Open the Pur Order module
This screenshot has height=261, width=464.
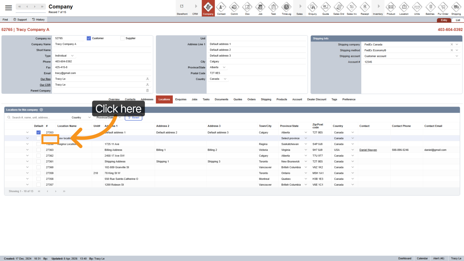[x=443, y=8]
